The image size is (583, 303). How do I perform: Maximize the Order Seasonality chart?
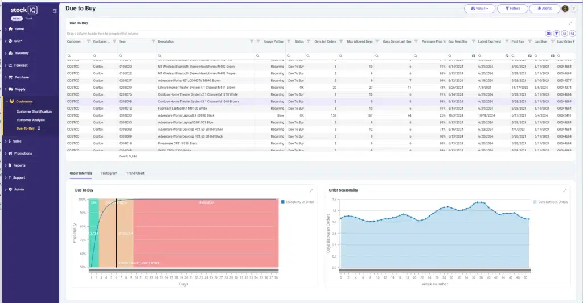pos(565,190)
